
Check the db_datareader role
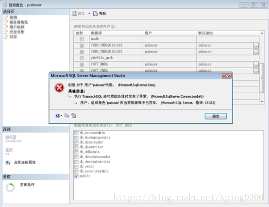coord(76,143)
